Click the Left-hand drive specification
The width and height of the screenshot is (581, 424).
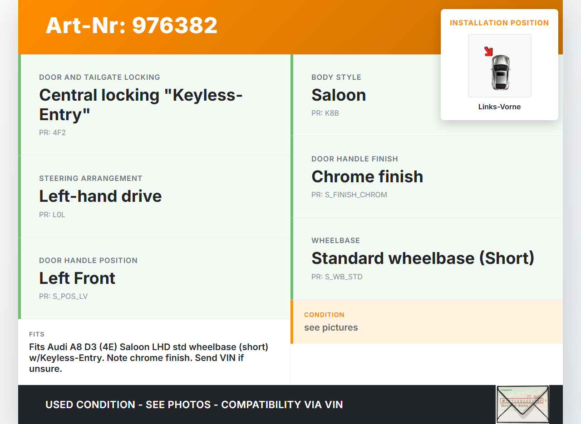click(x=100, y=196)
